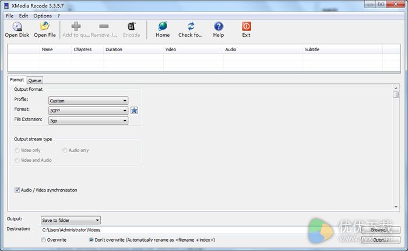The height and width of the screenshot is (251, 408).
Task: Select Video and Audio radio button
Action: tap(17, 160)
